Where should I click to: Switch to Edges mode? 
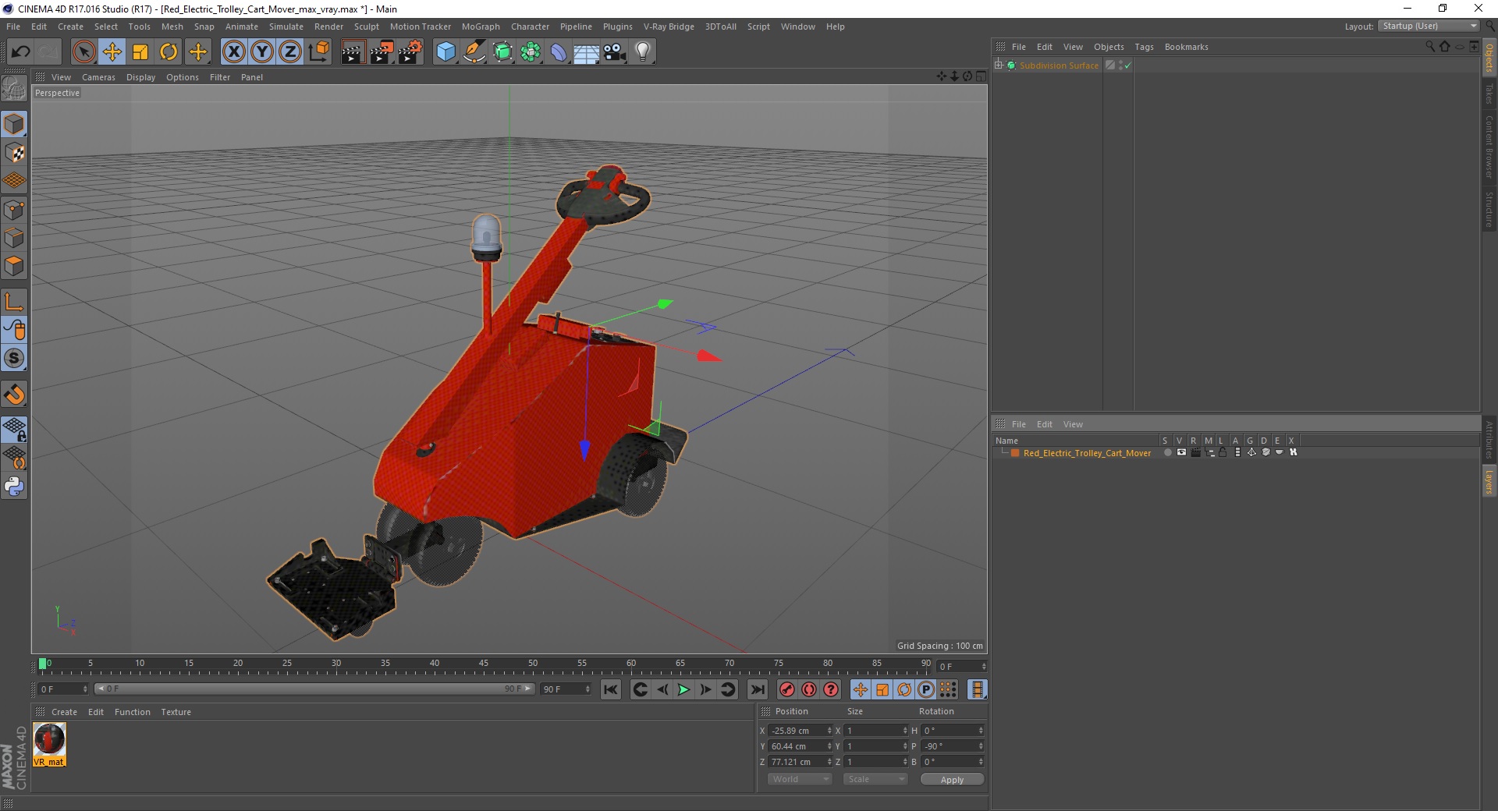pos(14,238)
